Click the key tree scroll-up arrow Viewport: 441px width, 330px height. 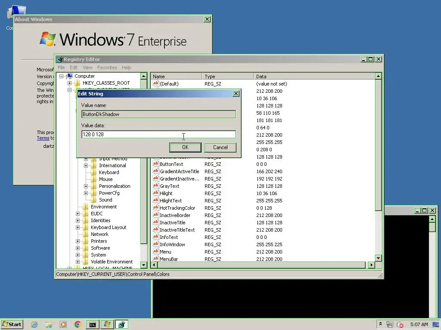[144, 76]
